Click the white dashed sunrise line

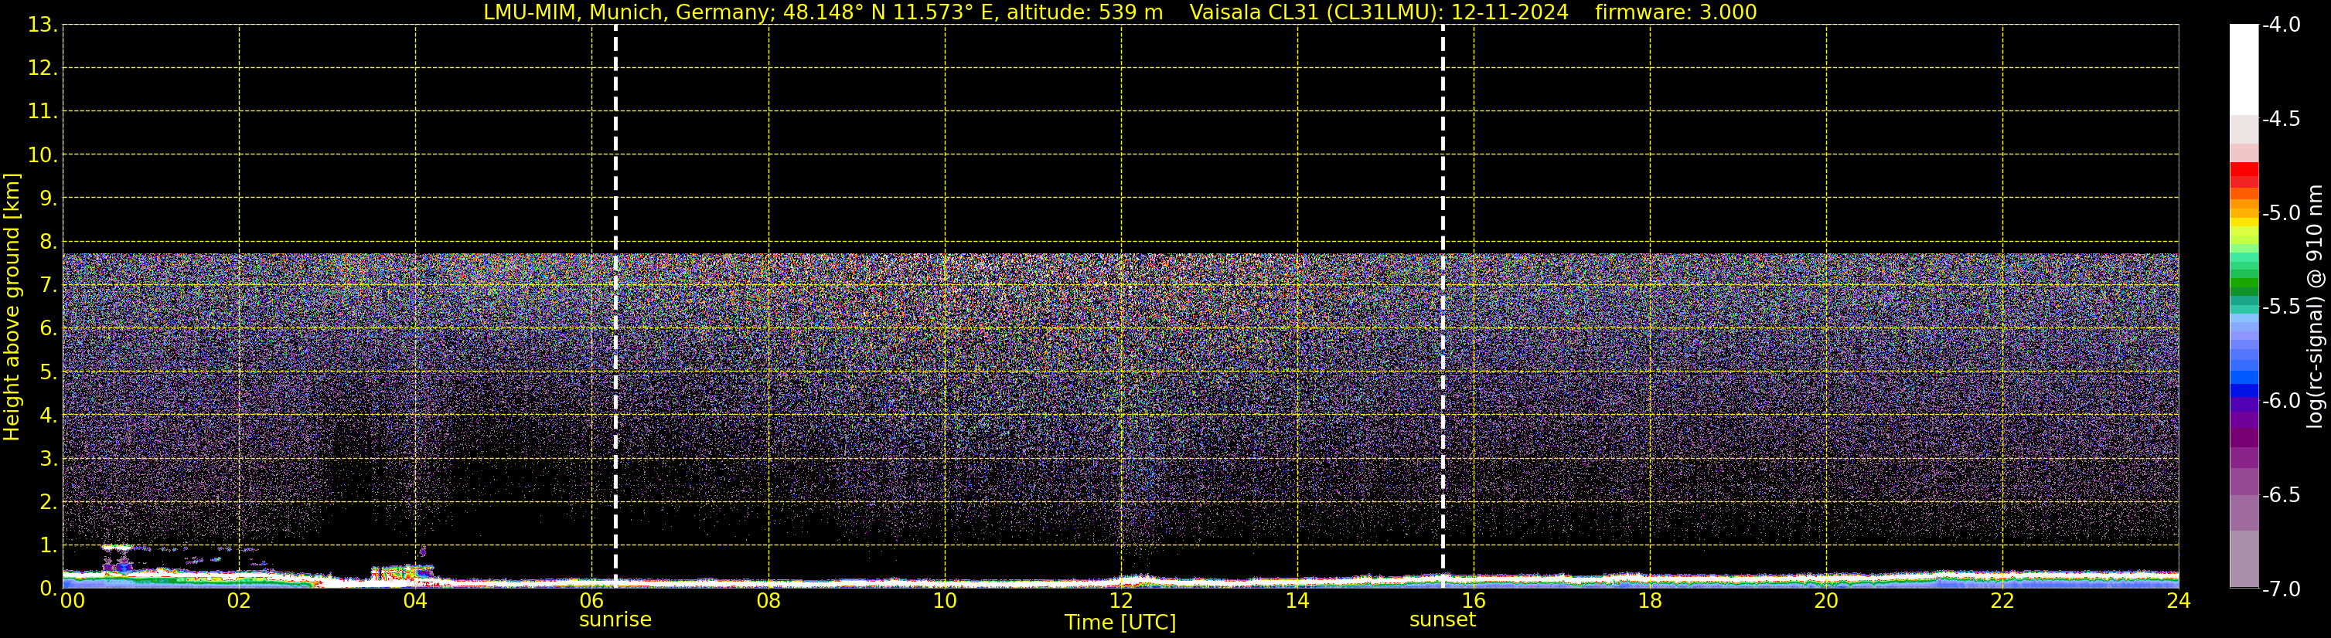(615, 271)
